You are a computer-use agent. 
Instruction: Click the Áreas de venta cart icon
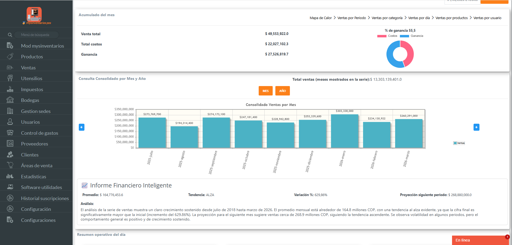(10, 165)
